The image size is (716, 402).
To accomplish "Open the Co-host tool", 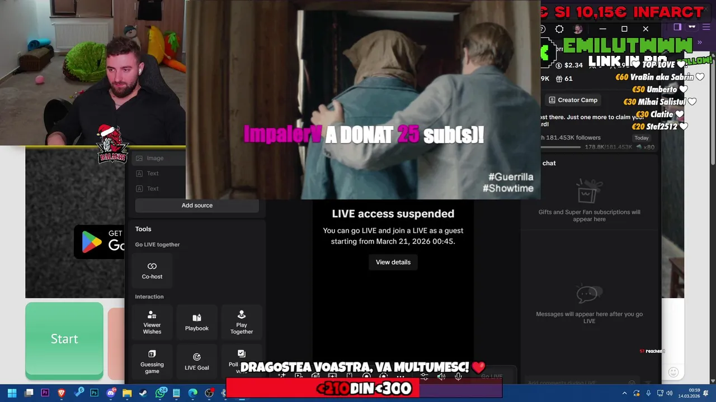I will [x=152, y=270].
